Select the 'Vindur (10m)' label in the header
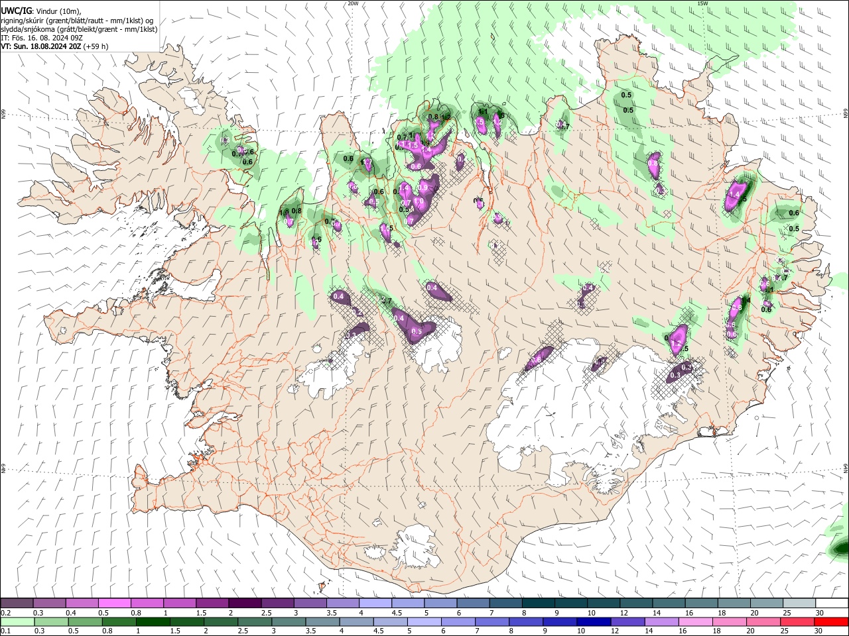The height and width of the screenshot is (636, 849). click(58, 11)
